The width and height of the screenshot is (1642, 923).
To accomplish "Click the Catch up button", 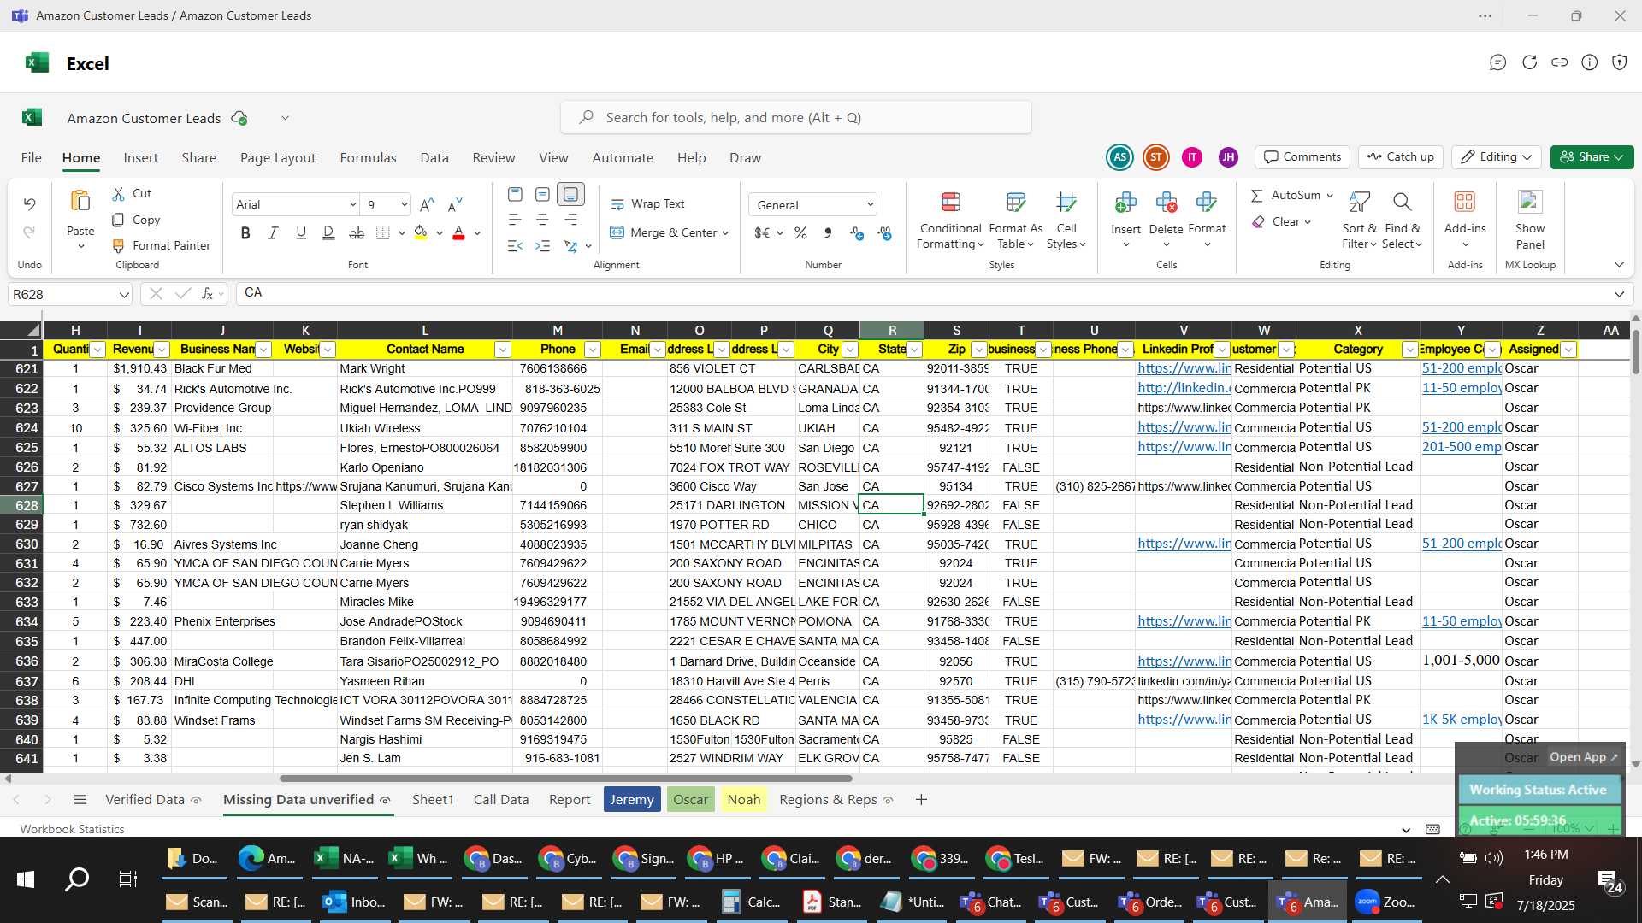I will [x=1400, y=157].
